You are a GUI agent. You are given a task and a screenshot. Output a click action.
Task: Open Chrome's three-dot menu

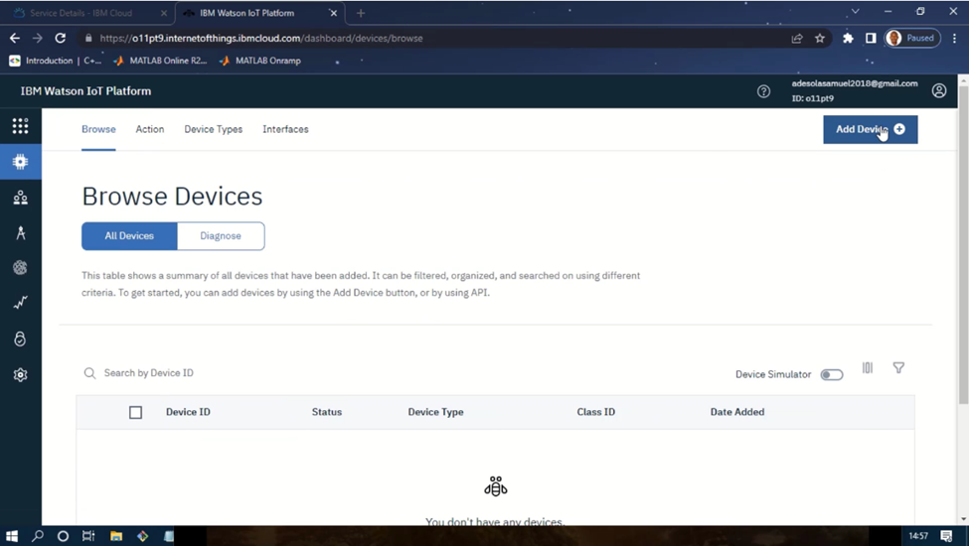pos(955,39)
